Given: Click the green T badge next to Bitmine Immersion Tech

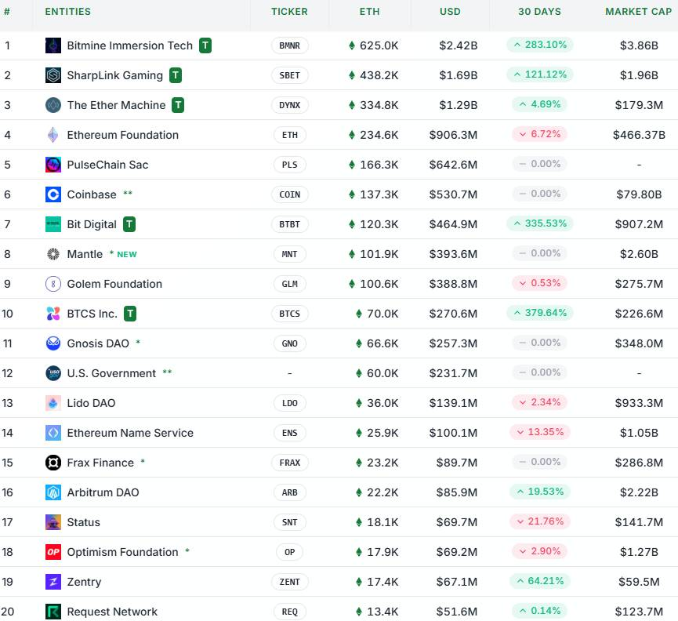Looking at the screenshot, I should pos(205,45).
